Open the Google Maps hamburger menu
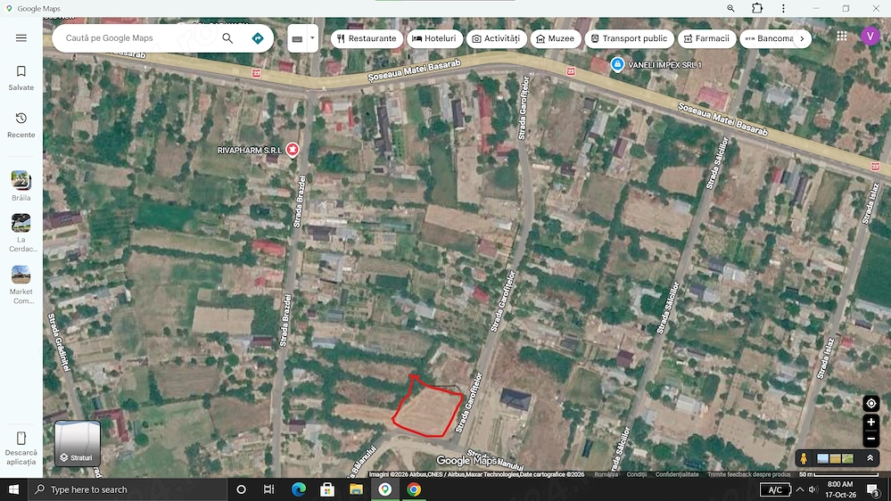This screenshot has width=891, height=501. coord(21,38)
